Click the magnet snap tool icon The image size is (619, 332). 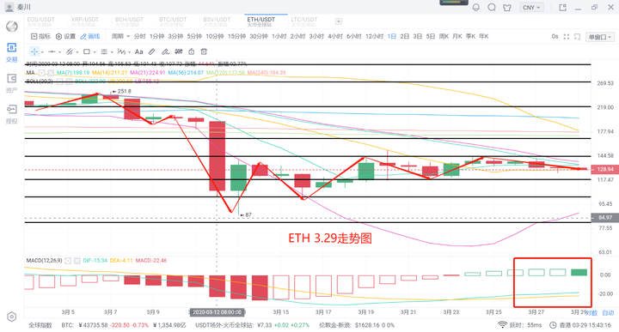click(x=179, y=51)
